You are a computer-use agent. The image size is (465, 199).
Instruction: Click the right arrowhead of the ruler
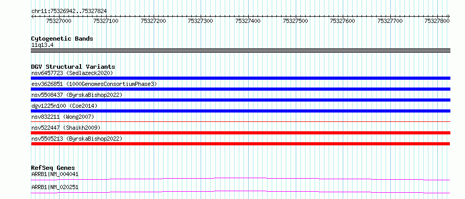(x=449, y=17)
